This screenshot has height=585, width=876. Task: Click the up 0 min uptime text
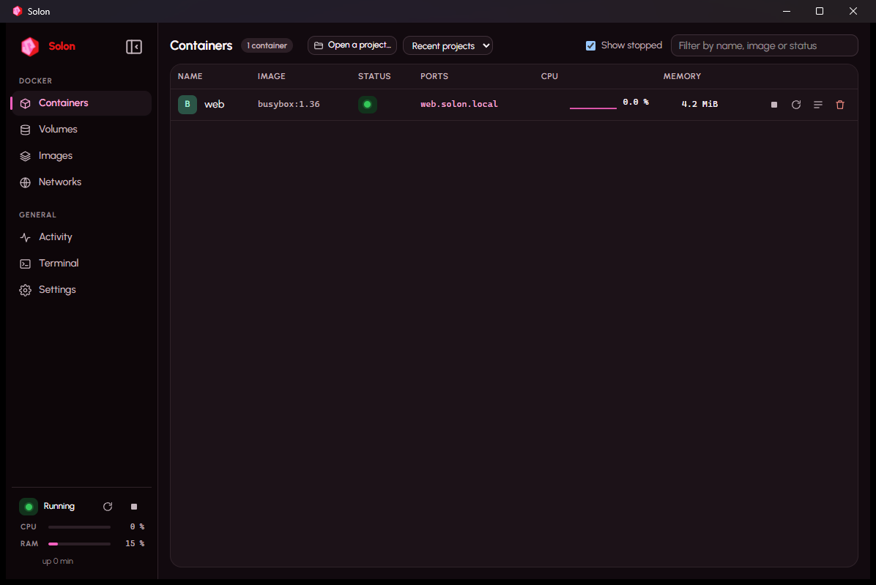click(58, 562)
